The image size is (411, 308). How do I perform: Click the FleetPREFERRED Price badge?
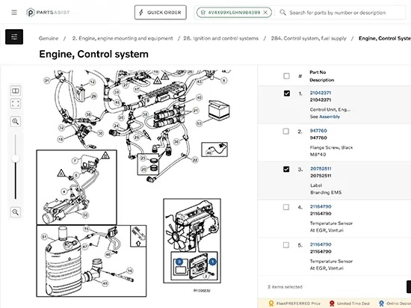tap(295, 304)
